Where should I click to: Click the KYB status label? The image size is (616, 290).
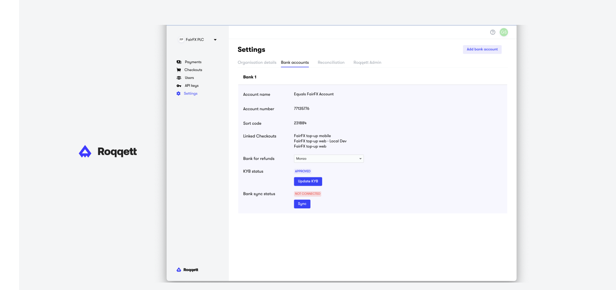click(253, 171)
